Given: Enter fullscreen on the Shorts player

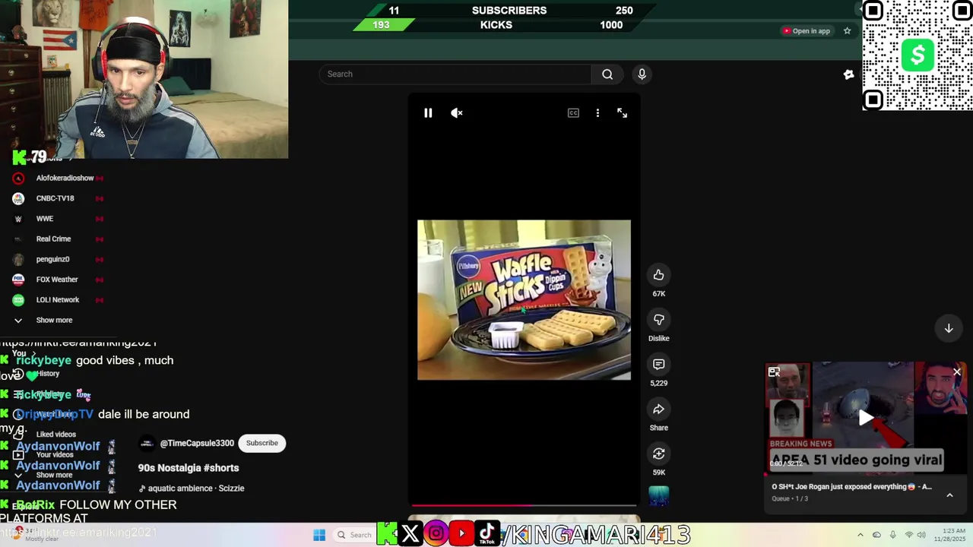Looking at the screenshot, I should click(x=622, y=113).
